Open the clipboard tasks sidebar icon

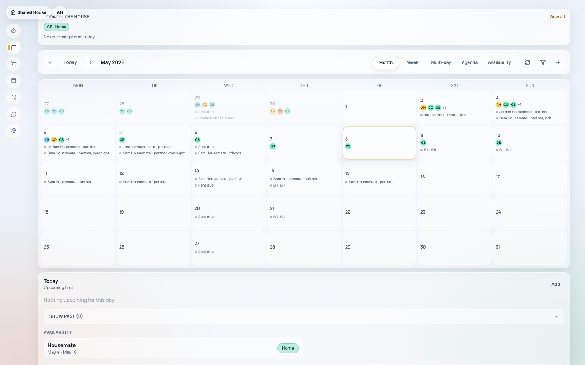(14, 97)
